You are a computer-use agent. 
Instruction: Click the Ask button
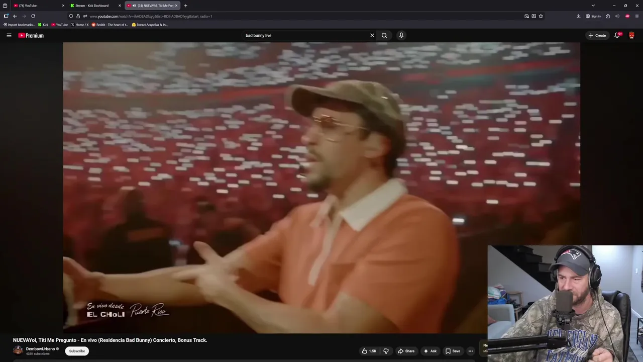(x=431, y=351)
